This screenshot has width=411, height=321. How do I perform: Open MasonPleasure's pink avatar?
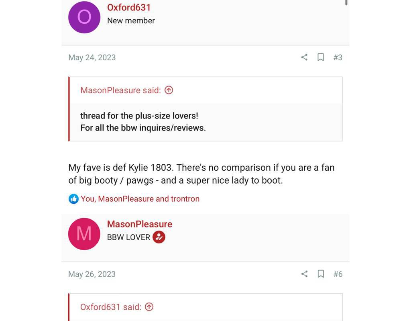(84, 234)
